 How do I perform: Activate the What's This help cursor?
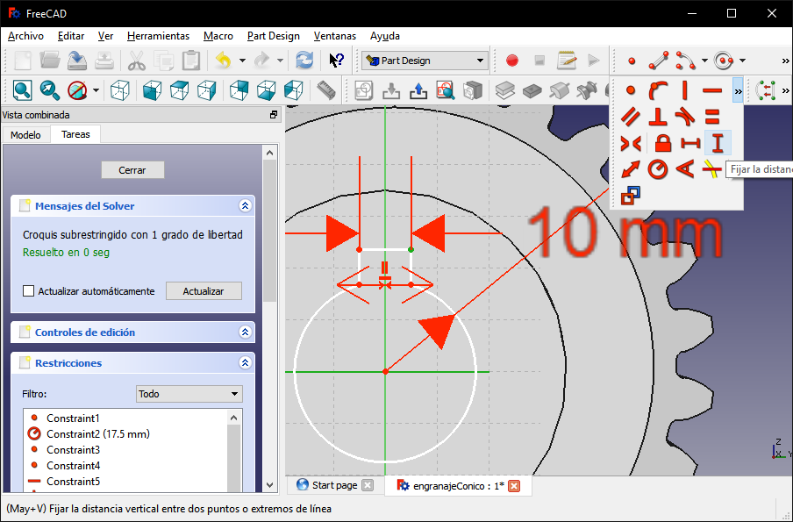(x=336, y=61)
